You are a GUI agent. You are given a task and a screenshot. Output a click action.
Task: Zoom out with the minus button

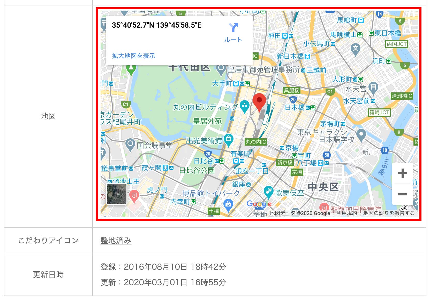pos(402,194)
